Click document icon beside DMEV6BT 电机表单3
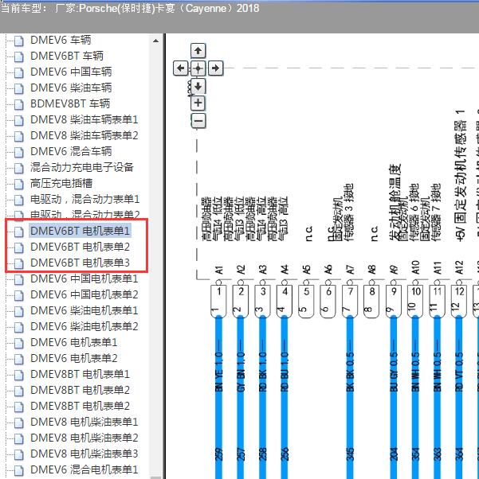 [19, 263]
